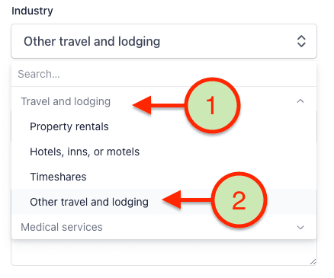Screen dimensions: 334x278
Task: Click the red arrow pointing at Other travel and lodging
Action: click(x=188, y=200)
